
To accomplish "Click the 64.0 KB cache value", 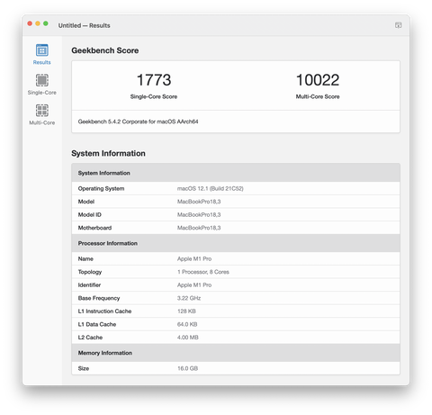I will click(187, 324).
